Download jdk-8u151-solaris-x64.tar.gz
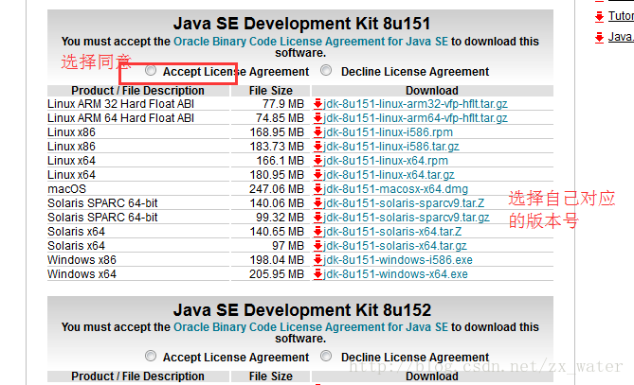This screenshot has width=634, height=385. tap(394, 246)
